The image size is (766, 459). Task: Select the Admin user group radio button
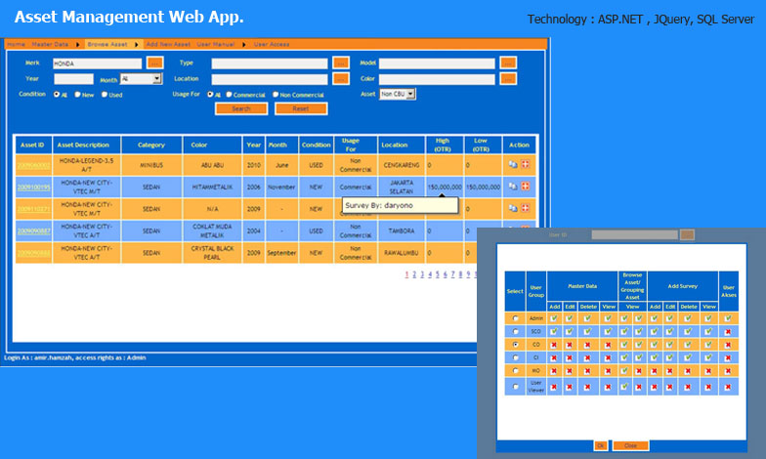tap(515, 317)
